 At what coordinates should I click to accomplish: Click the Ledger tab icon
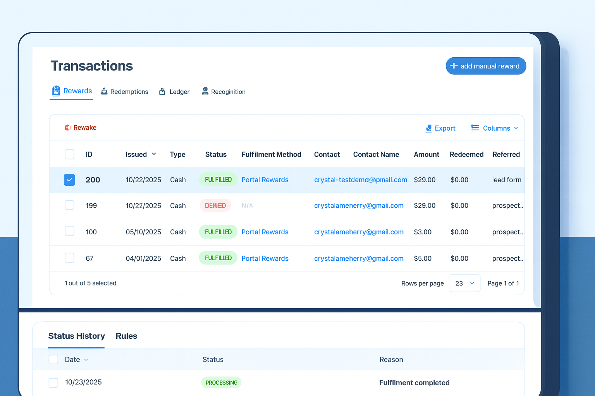point(162,91)
